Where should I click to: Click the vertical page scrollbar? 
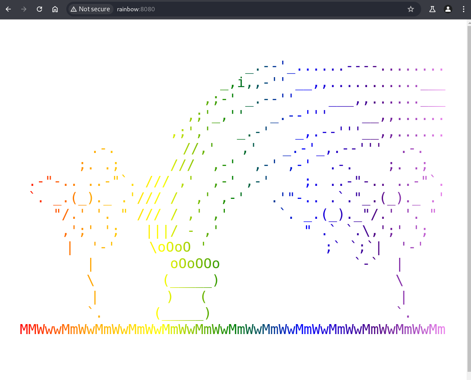(469, 200)
